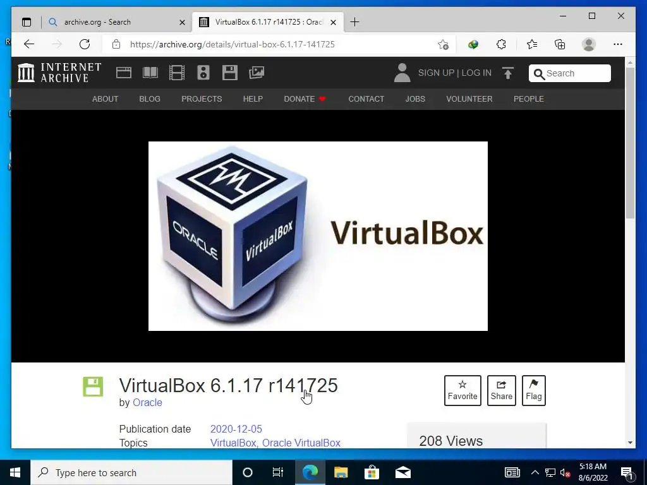
Task: Open the ABOUT menu item
Action: coord(106,99)
